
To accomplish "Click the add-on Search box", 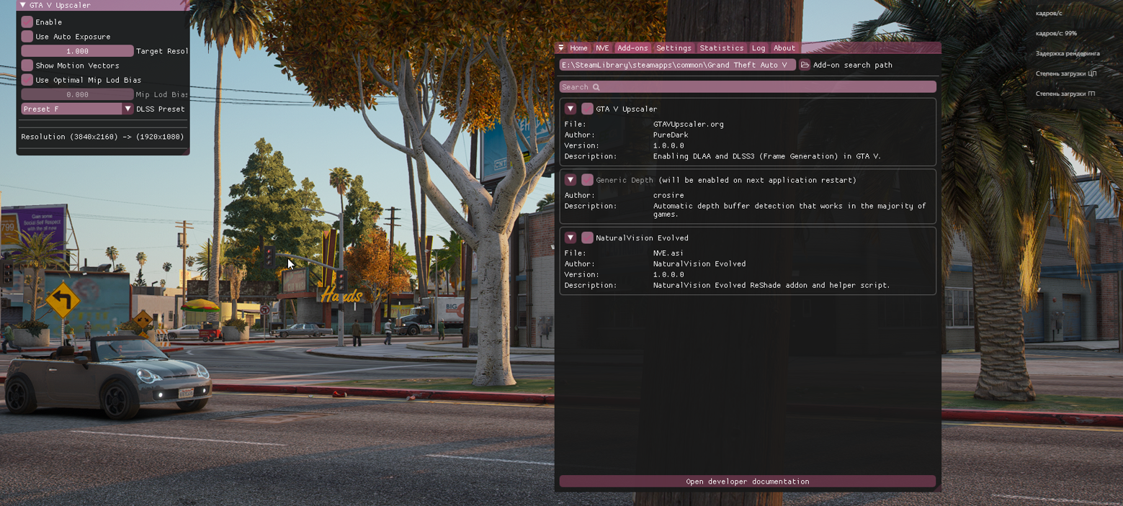I will pos(748,87).
